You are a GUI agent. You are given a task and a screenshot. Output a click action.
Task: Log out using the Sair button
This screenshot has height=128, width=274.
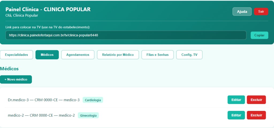(x=261, y=11)
